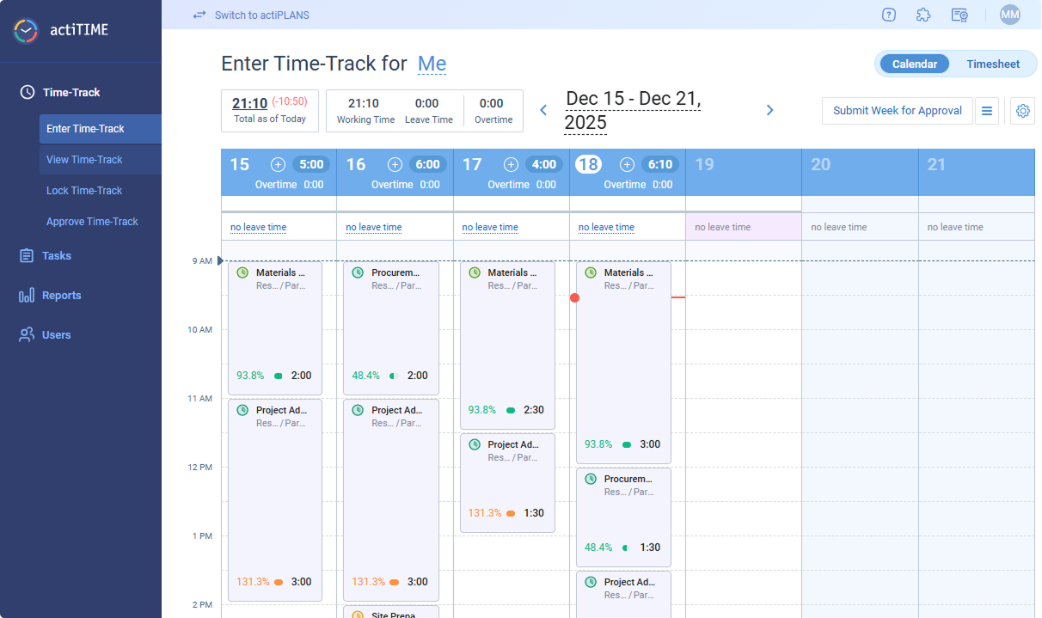Click the 93.8% progress indicator on Dec 17

(x=481, y=410)
